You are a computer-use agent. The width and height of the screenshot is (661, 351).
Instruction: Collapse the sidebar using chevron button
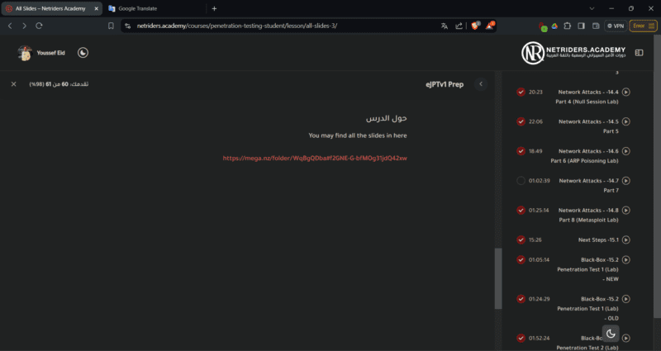[x=481, y=84]
